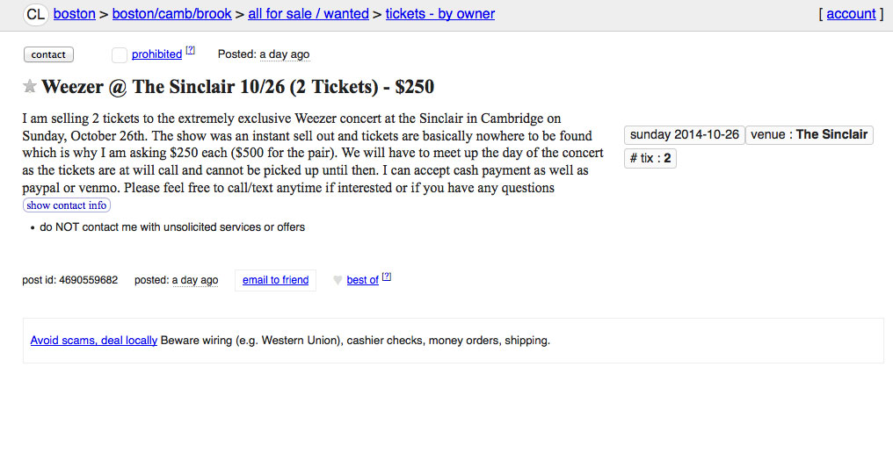The image size is (893, 453).
Task: Click the # tix : 2 tag
Action: (650, 159)
